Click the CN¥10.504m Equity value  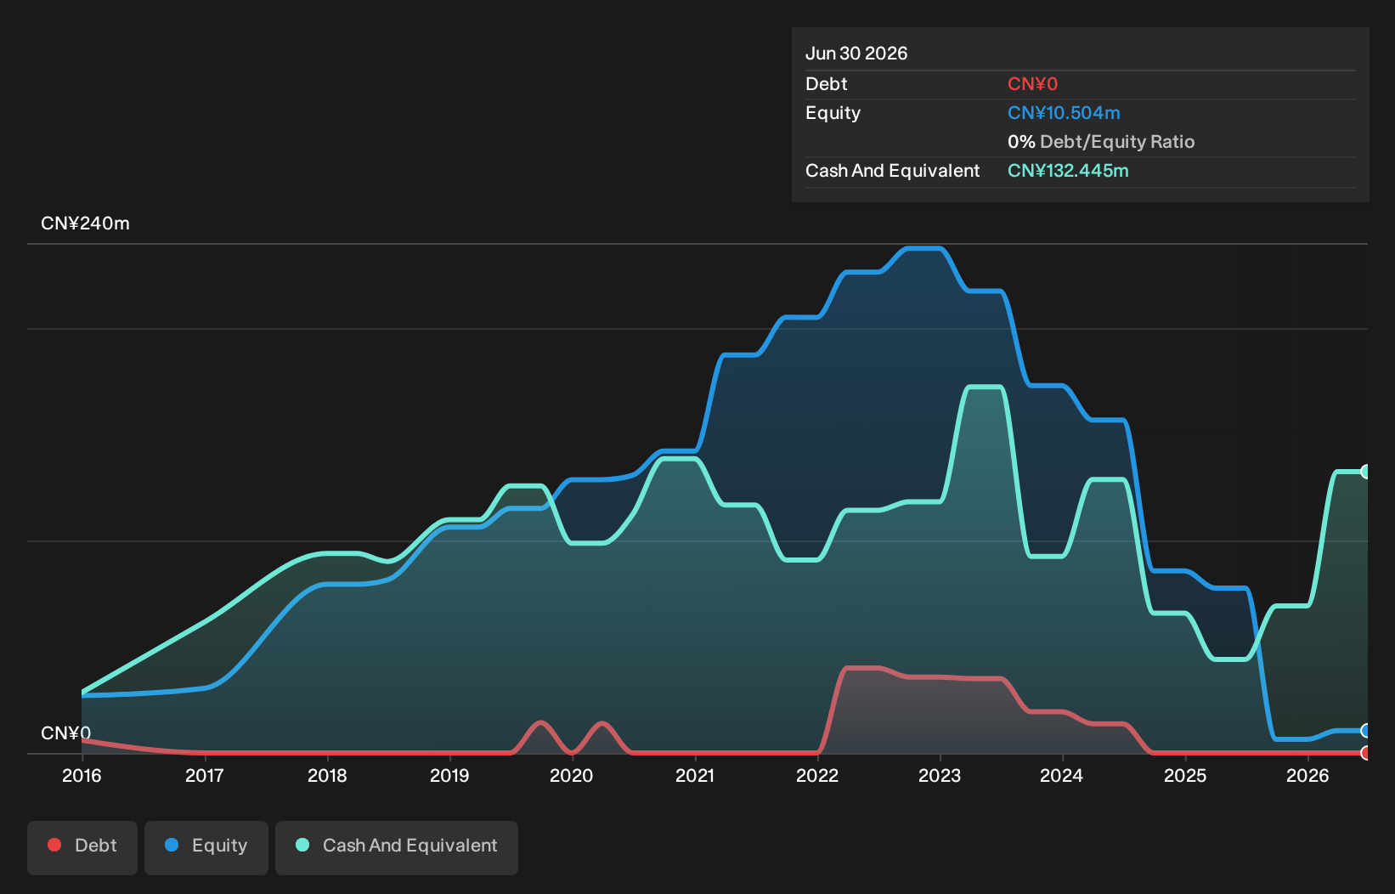(1064, 113)
